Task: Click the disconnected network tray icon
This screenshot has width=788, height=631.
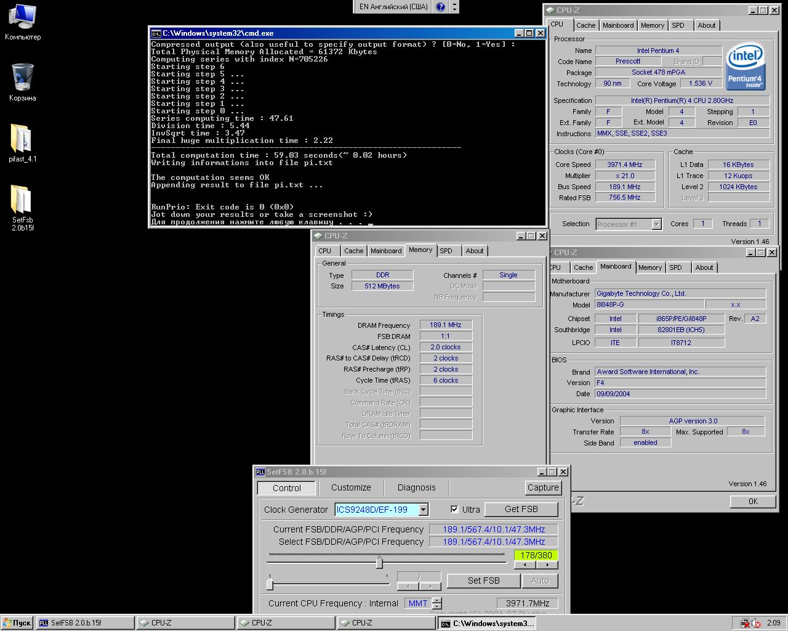Action: [744, 623]
